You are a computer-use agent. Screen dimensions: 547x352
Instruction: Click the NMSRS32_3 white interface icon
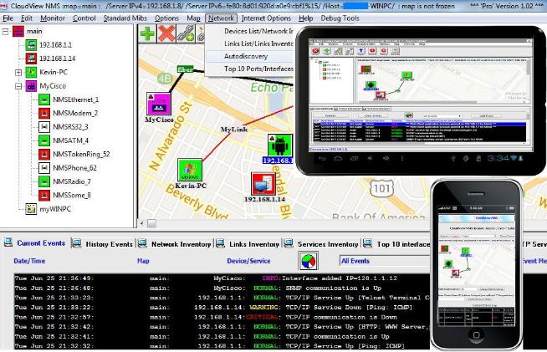point(44,126)
